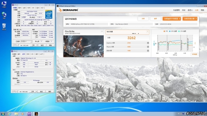207x116 pixels.
Task: Click orange view run details button
Action: 172,19
